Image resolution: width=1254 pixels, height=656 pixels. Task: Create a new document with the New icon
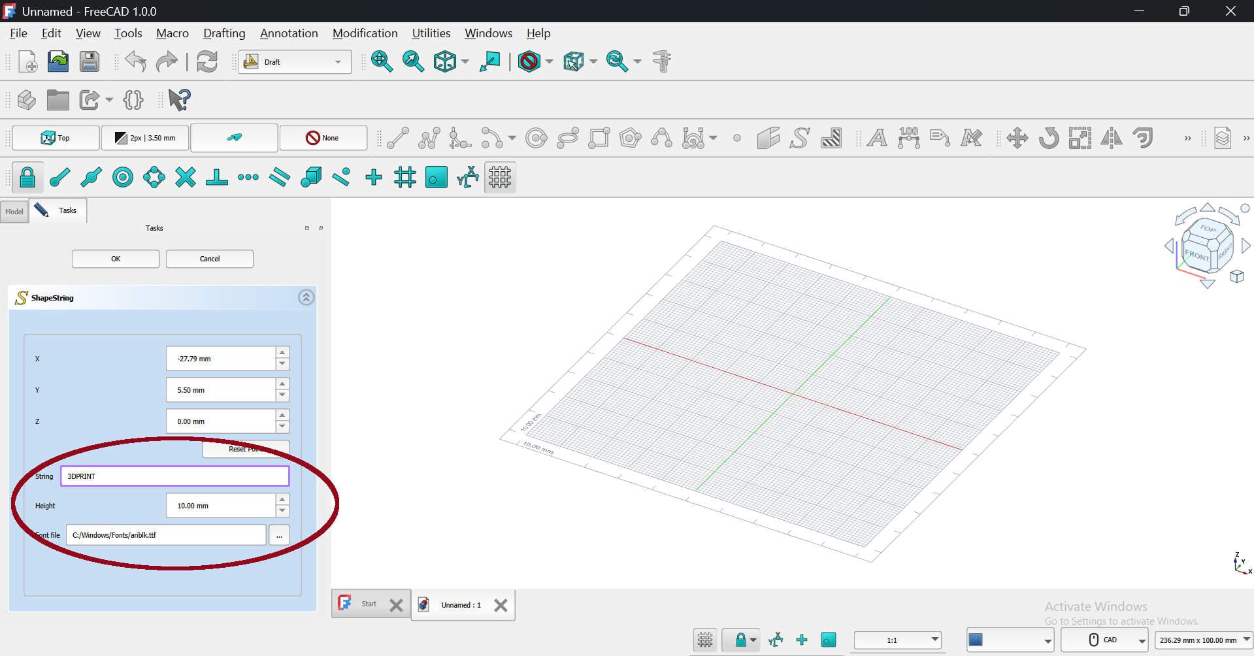(27, 61)
